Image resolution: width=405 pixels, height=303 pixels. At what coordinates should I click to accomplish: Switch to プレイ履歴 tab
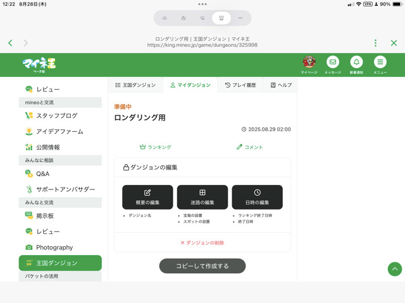[x=240, y=85]
